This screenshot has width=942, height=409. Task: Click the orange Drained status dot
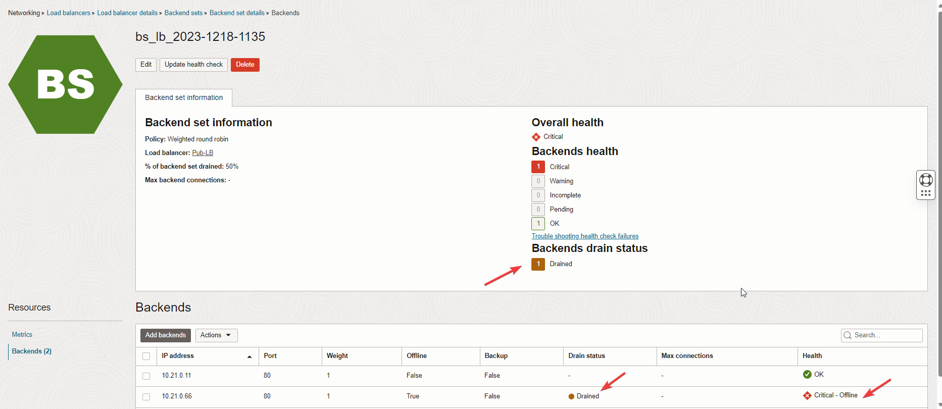pyautogui.click(x=571, y=396)
